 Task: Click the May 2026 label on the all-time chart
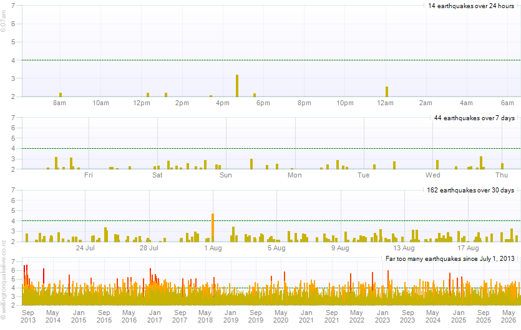(509, 316)
